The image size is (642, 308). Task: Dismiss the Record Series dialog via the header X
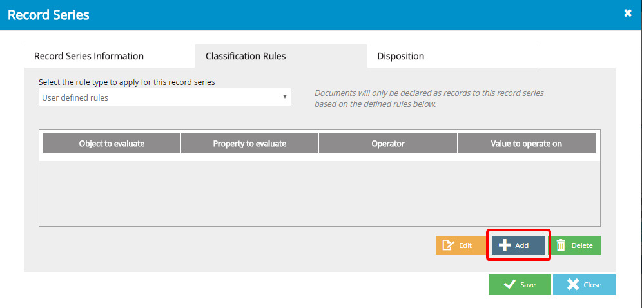628,13
